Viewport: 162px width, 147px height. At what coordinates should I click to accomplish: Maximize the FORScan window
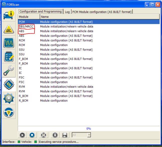[152, 5]
